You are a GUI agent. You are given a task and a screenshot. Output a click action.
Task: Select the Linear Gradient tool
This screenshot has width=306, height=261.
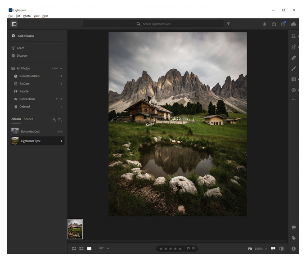293,79
